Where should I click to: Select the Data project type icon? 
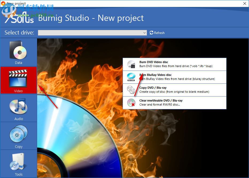point(18,51)
